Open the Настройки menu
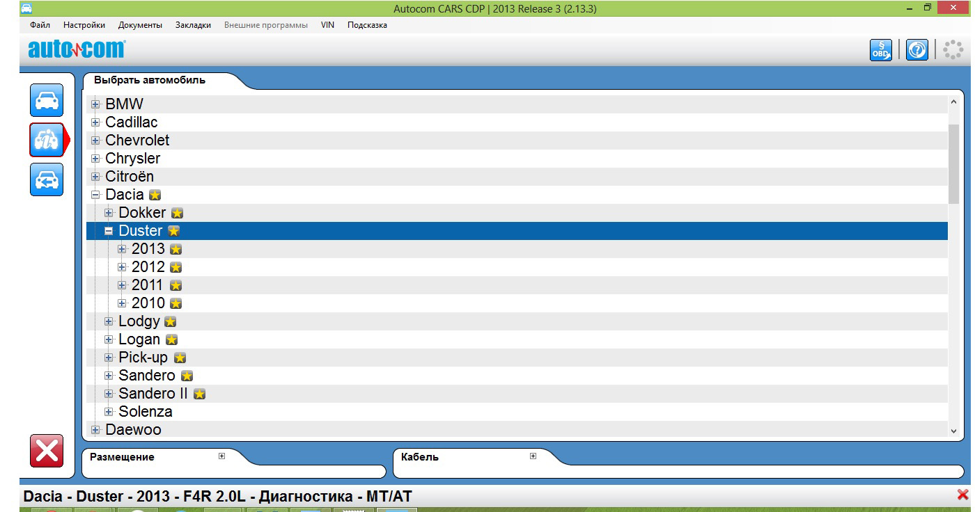 click(x=84, y=25)
